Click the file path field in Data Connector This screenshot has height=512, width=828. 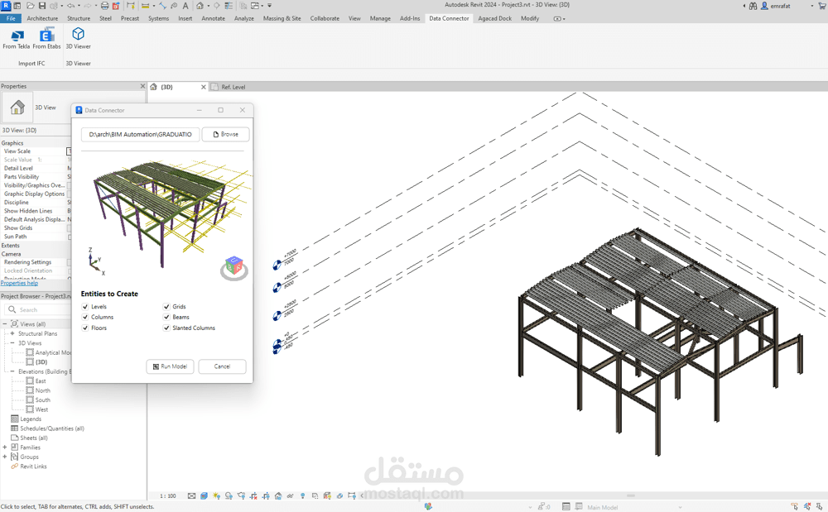click(x=141, y=135)
